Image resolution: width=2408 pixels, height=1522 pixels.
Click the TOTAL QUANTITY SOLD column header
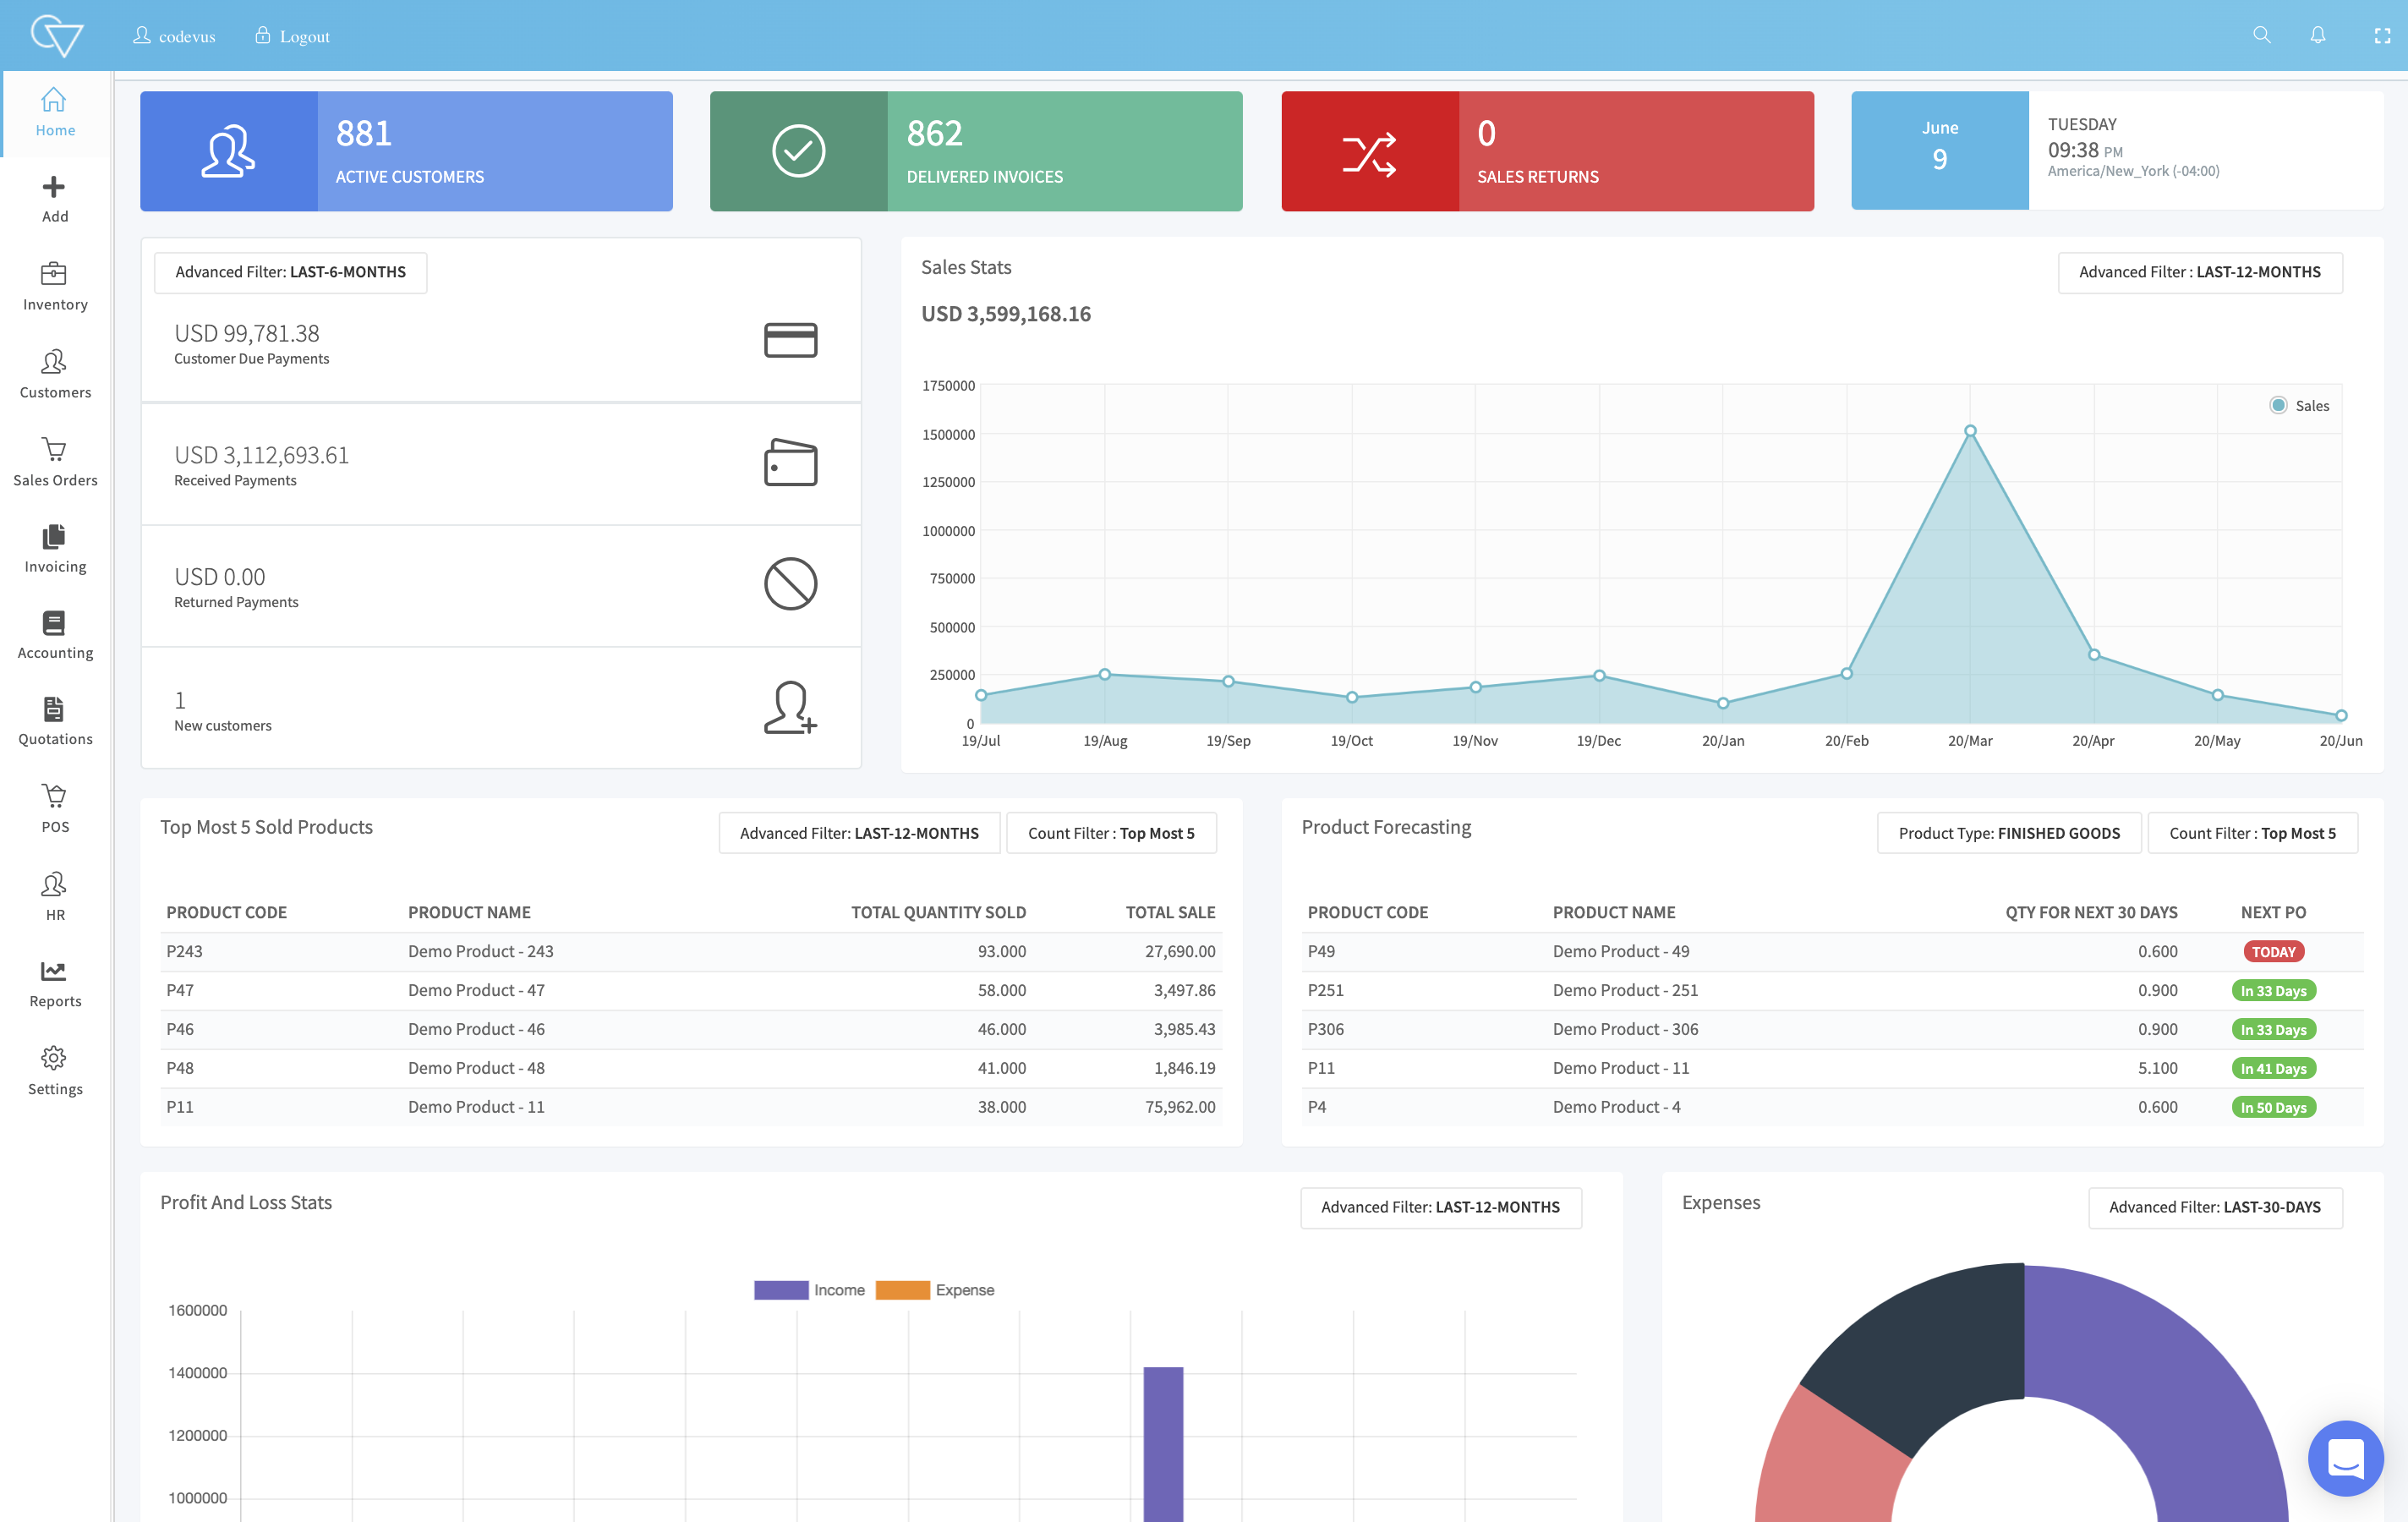(x=938, y=913)
